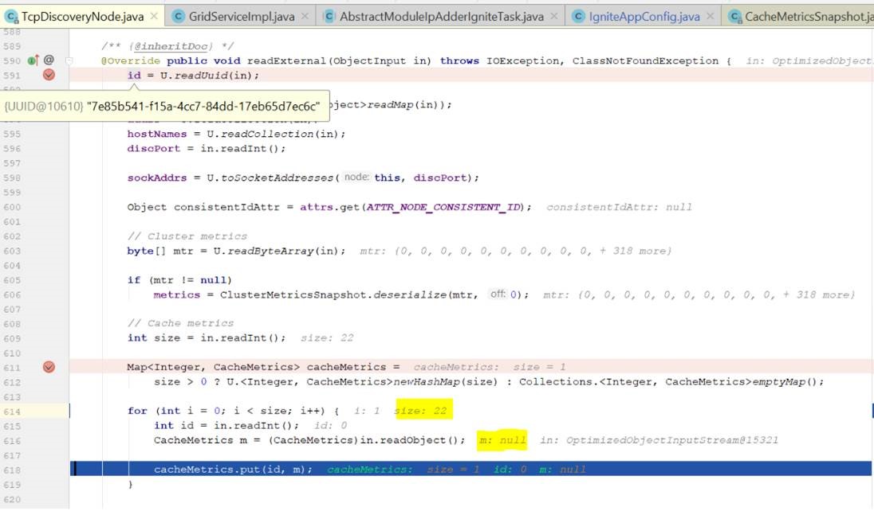Click the toSocketAddresses method call
Viewport: 874px width, 511px height.
277,177
